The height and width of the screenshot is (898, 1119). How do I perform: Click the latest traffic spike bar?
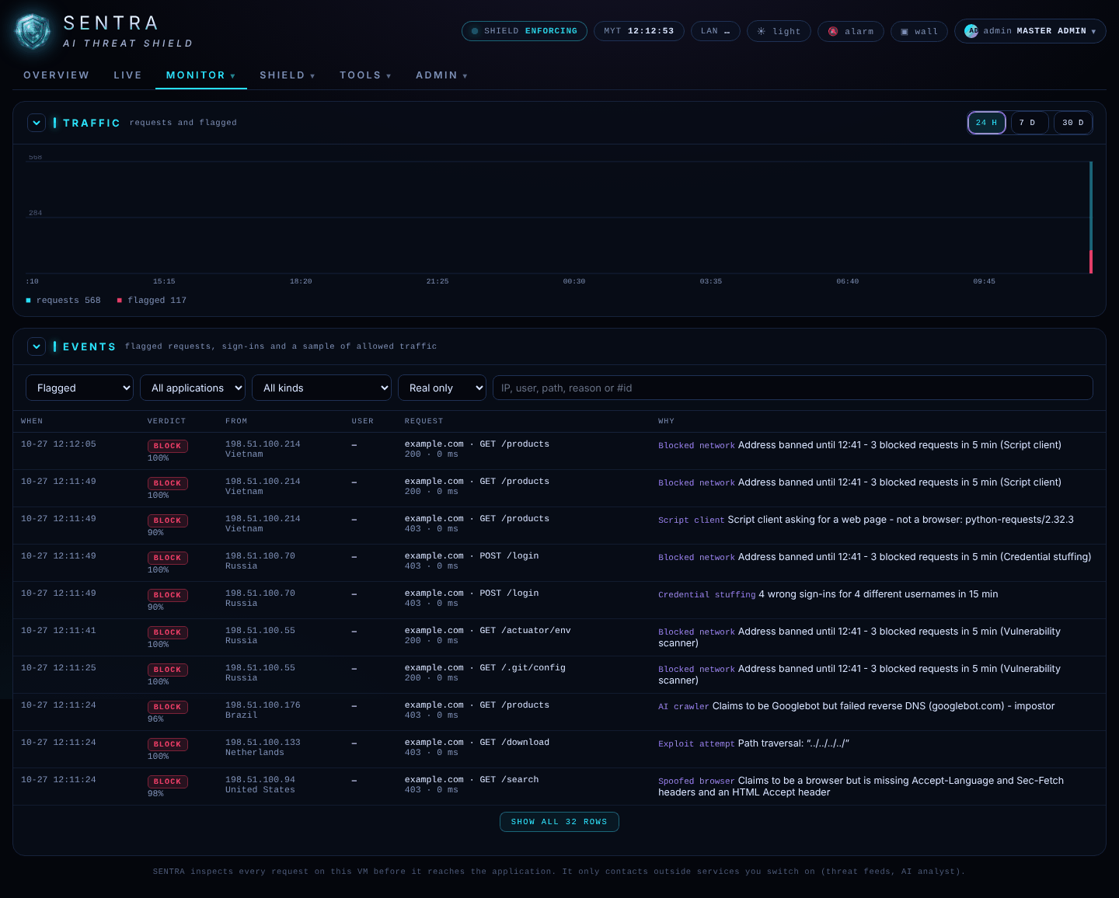(x=1091, y=218)
